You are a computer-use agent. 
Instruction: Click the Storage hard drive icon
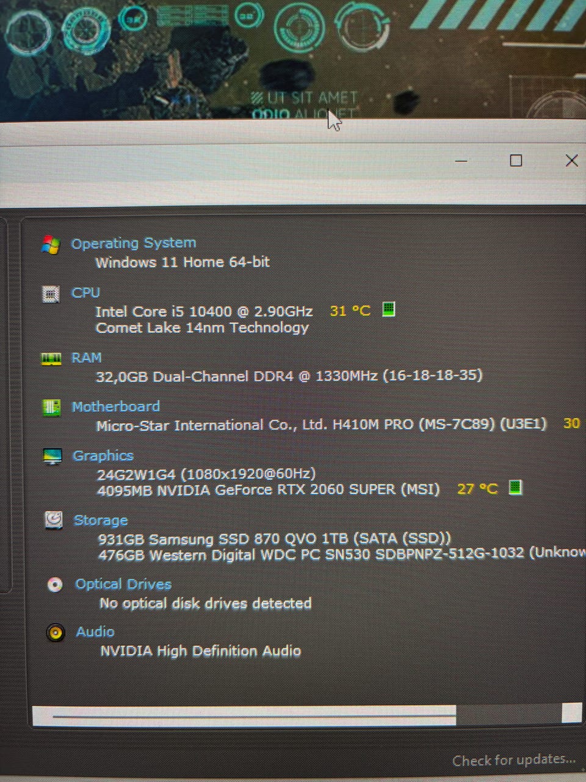pos(54,520)
